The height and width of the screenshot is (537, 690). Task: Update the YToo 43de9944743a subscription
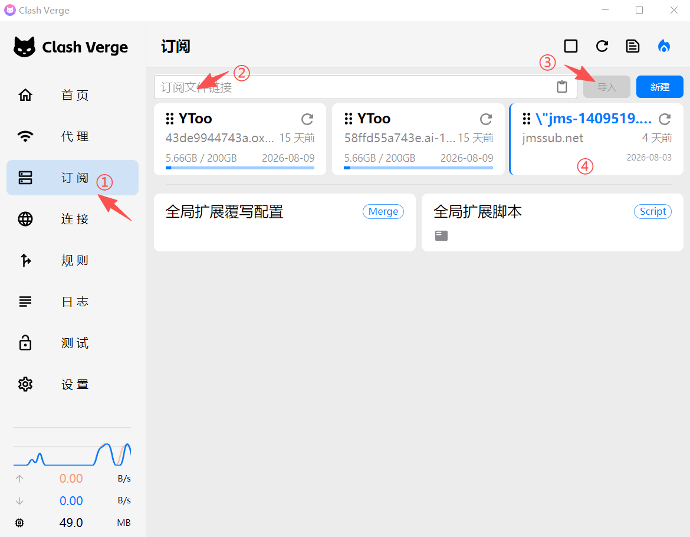(x=307, y=119)
